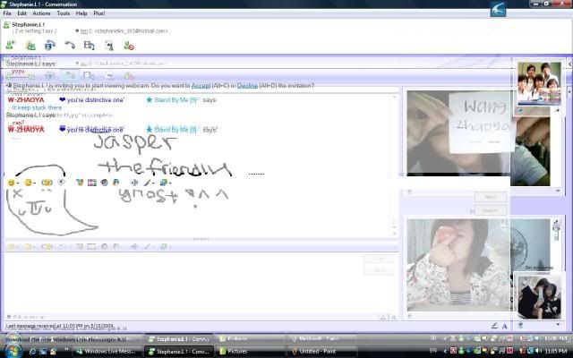This screenshot has height=358, width=573.
Task: Open the Actions menu
Action: (x=41, y=13)
